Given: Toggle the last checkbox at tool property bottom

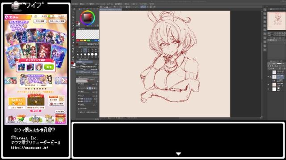Looking at the screenshot, I should click(79, 112).
